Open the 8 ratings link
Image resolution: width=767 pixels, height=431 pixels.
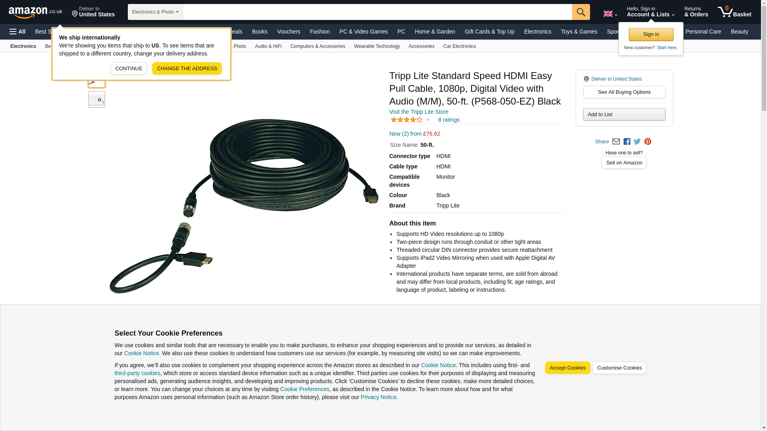[449, 120]
